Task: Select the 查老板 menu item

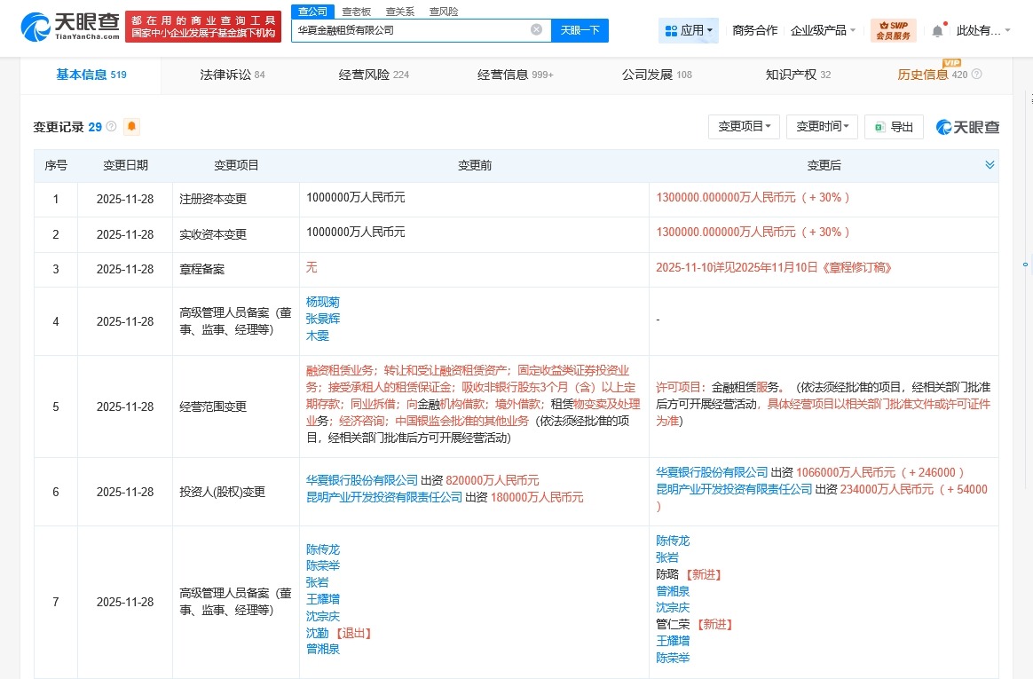Action: (356, 11)
